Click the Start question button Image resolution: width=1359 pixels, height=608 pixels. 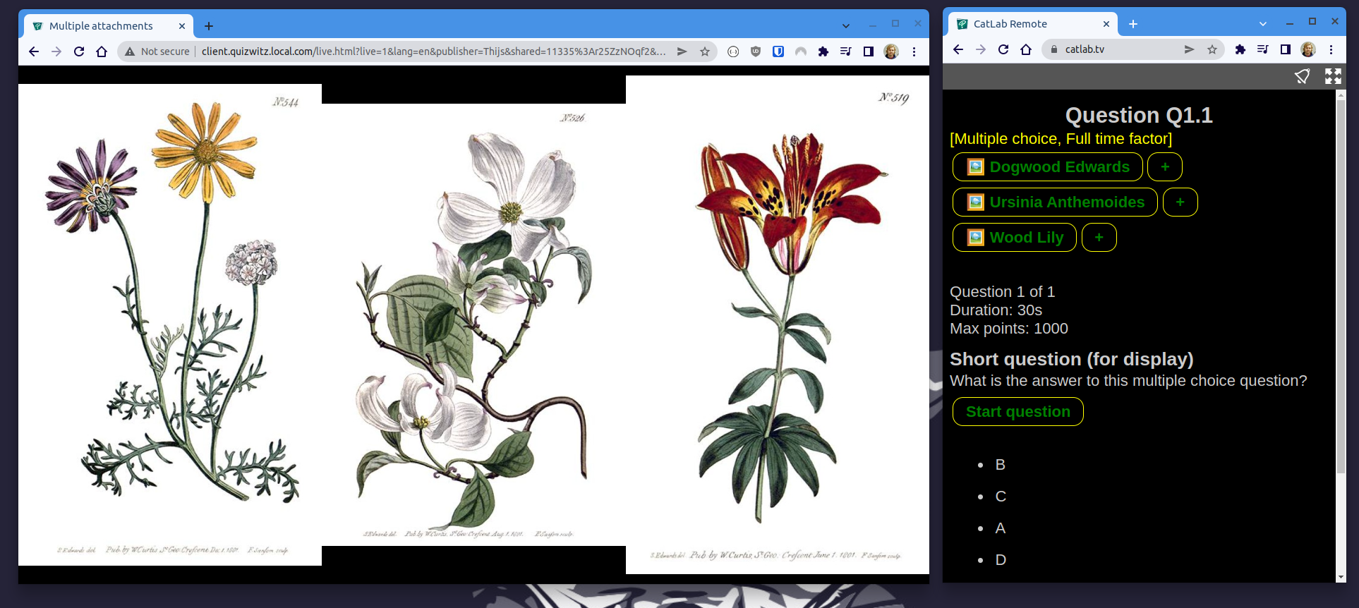tap(1017, 412)
